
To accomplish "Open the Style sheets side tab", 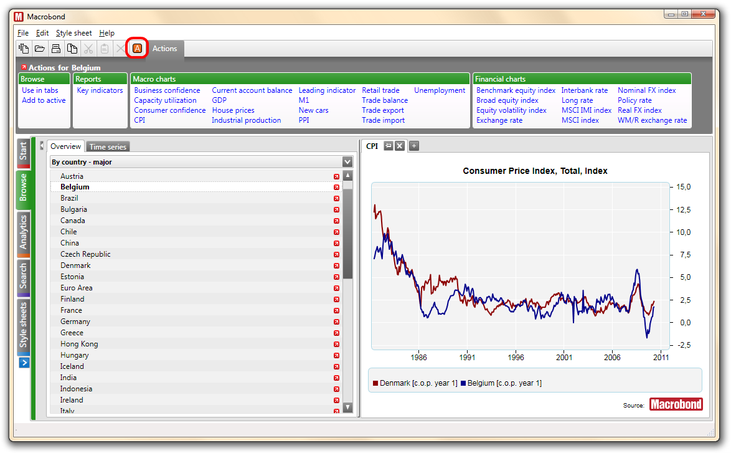I will pyautogui.click(x=23, y=328).
